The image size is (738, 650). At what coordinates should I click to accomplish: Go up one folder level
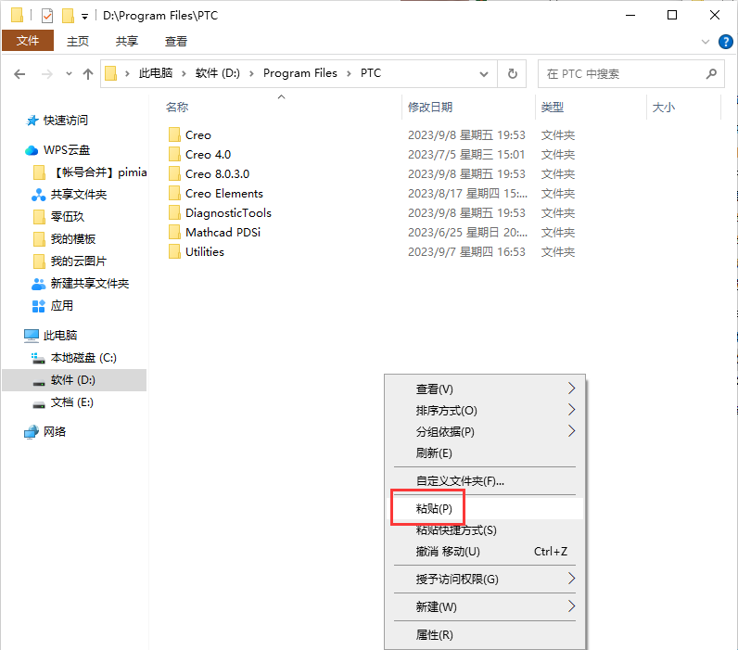88,74
